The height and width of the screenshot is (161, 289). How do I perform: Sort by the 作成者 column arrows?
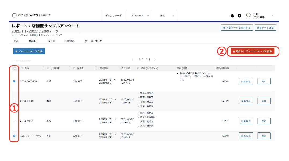pyautogui.click(x=96, y=68)
